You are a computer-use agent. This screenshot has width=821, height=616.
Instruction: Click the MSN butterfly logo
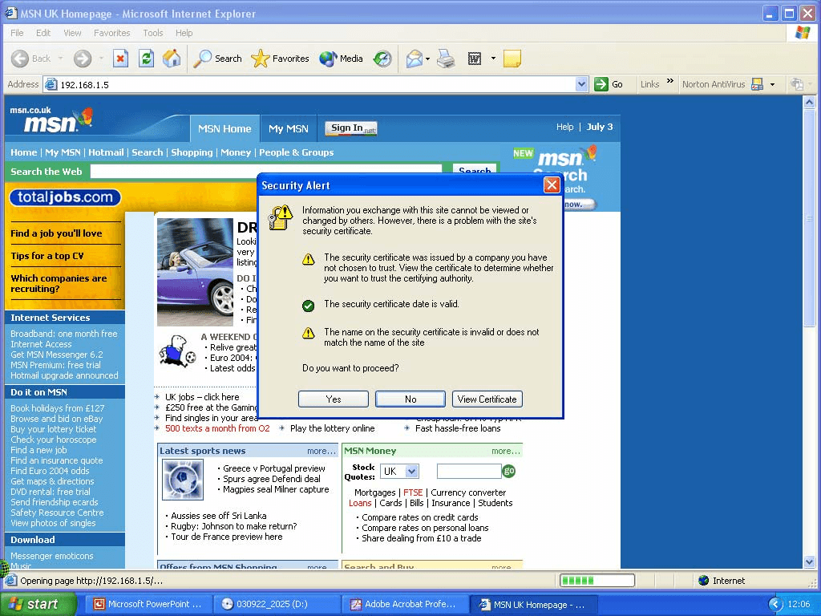pos(83,119)
